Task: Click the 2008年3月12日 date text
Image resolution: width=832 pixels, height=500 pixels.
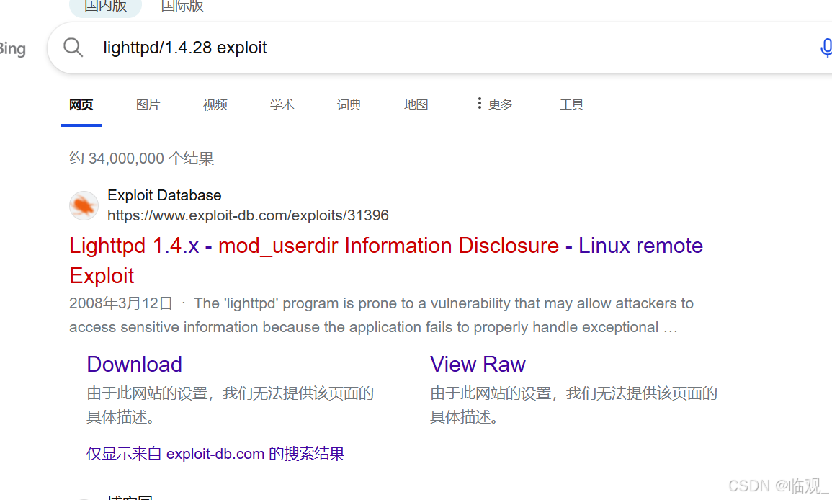Action: click(x=121, y=303)
